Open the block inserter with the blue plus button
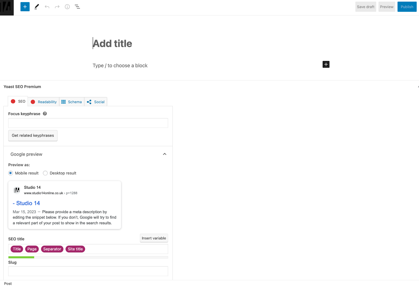Viewport: 419px width, 286px height. click(25, 7)
